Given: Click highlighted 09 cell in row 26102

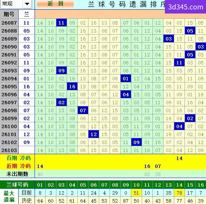Looking at the screenshot, I should coord(137,142).
